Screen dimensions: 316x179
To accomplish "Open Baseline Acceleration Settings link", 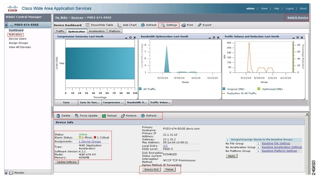I will pyautogui.click(x=282, y=147).
